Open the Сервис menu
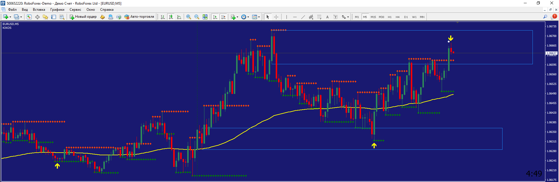The width and height of the screenshot is (559, 182). [x=75, y=10]
